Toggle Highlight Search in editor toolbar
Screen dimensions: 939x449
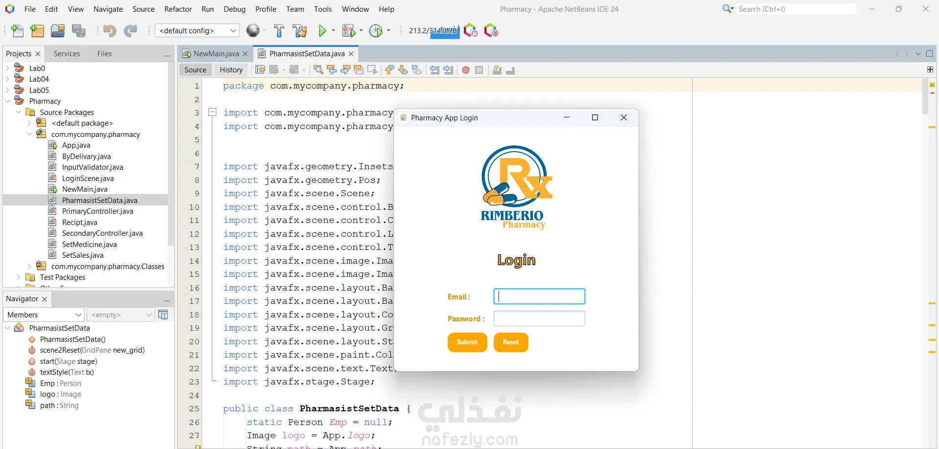359,70
